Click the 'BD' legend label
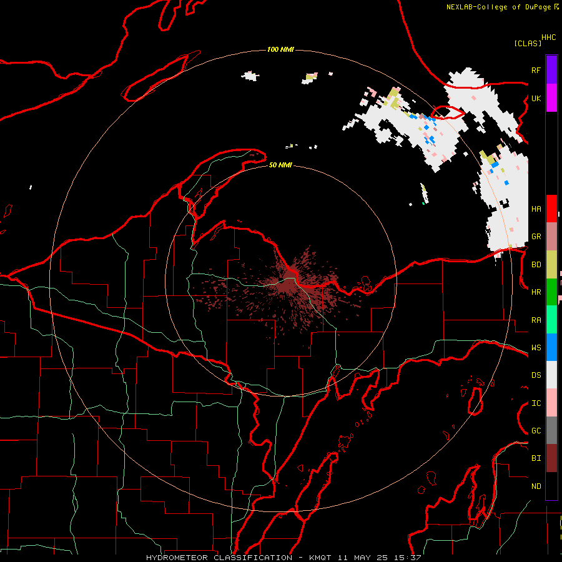The width and height of the screenshot is (562, 562). [x=536, y=265]
